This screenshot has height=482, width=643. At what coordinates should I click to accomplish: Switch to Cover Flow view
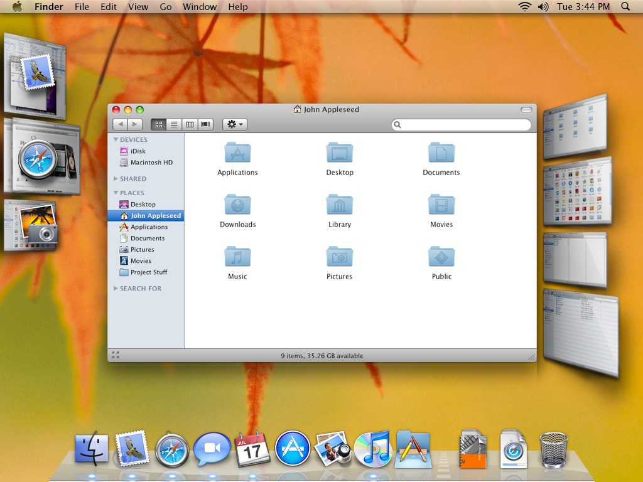205,124
